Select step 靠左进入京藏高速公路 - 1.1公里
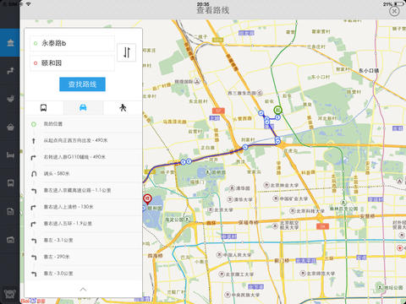Screen dimensions: 406x304 click(83, 190)
